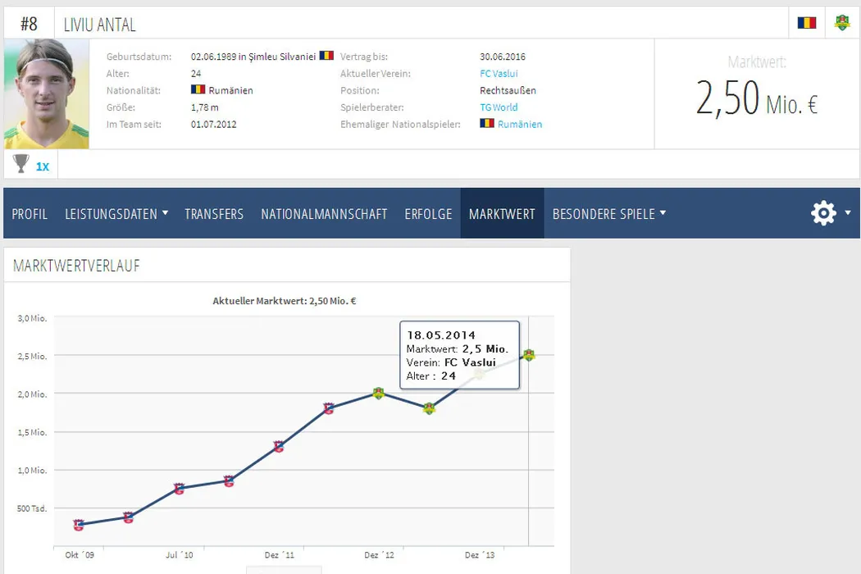Open the TG World agent link
Screen dimensions: 861x574
tap(499, 107)
